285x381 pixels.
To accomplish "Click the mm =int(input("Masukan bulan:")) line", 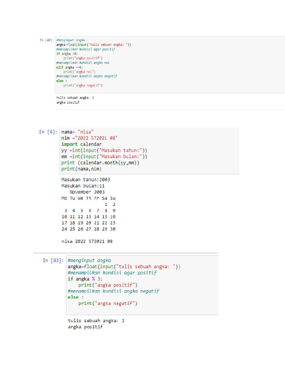I will 104,157.
